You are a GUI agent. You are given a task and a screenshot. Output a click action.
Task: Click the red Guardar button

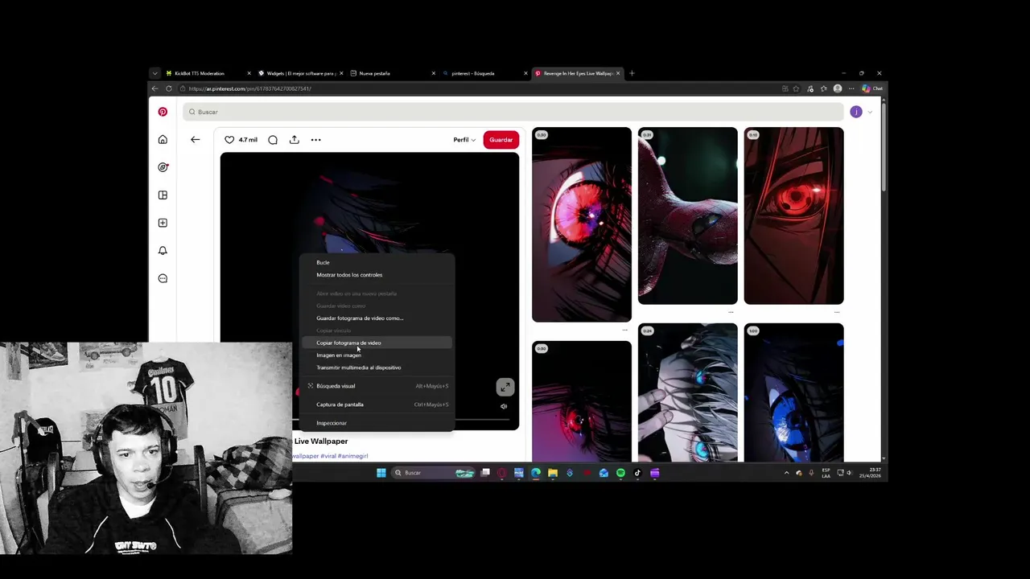click(x=501, y=140)
